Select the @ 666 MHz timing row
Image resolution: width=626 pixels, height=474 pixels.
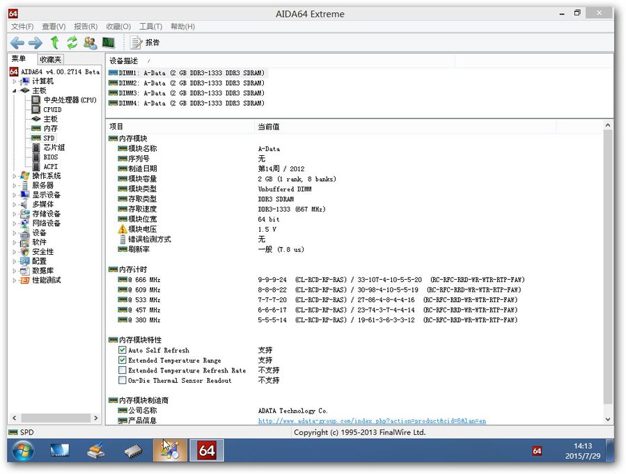[321, 280]
